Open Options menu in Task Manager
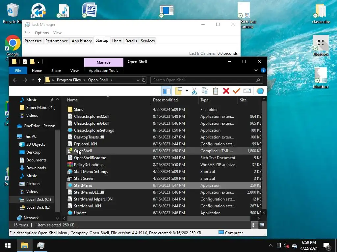Screen dimensions: 337x252 coord(42,33)
